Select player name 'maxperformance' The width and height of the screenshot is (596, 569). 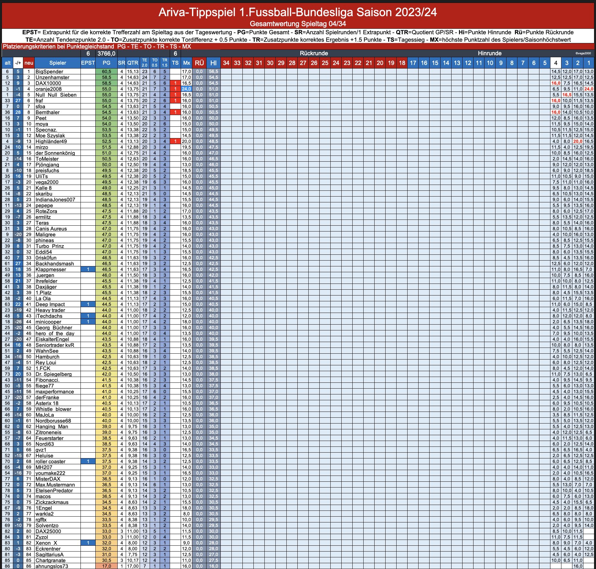pyautogui.click(x=55, y=392)
